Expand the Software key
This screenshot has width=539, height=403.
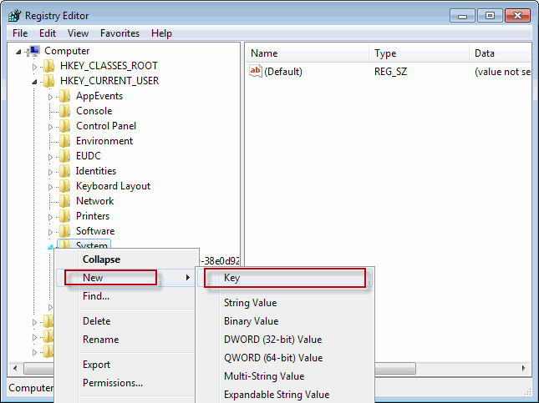coord(50,232)
